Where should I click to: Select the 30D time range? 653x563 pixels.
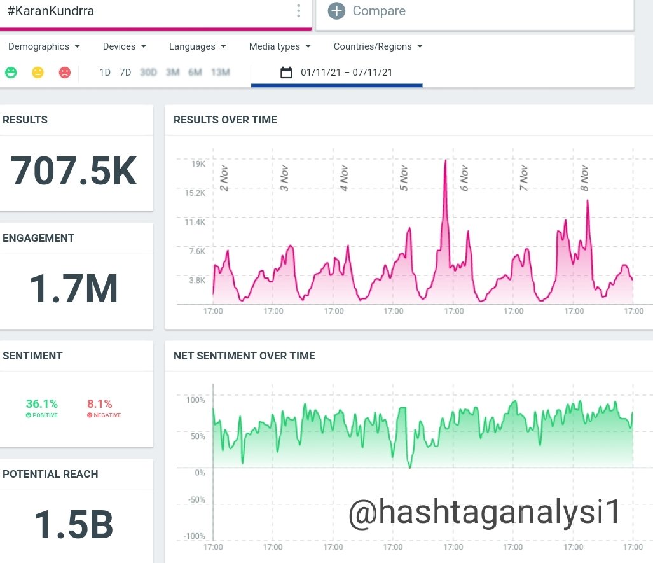point(148,73)
